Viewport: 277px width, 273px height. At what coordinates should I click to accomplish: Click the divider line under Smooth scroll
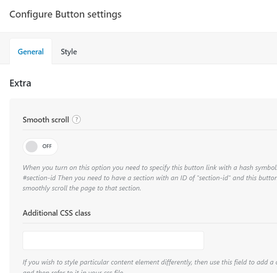149,130
